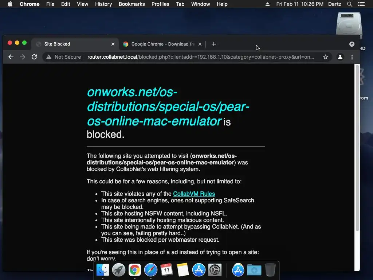Open System Preferences gear in Dock
This screenshot has height=280, width=373.
(x=215, y=270)
